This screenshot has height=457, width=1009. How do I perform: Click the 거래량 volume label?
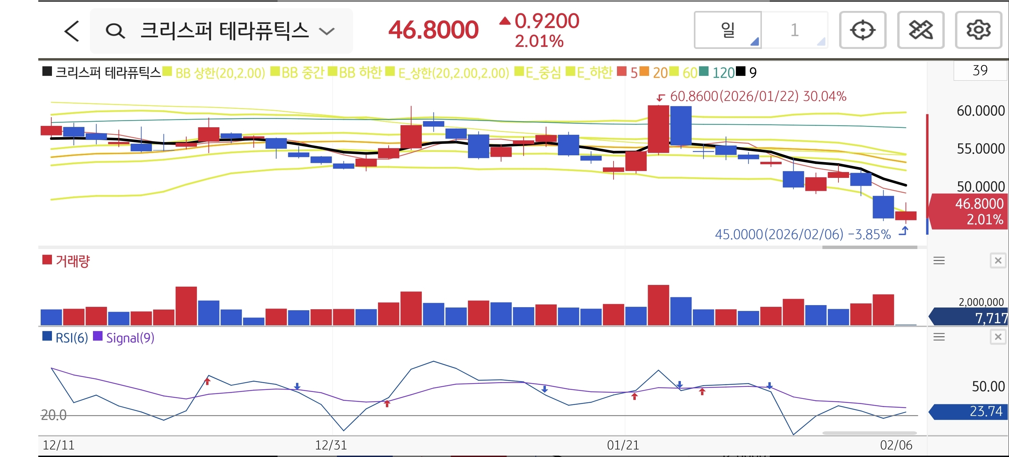[72, 261]
